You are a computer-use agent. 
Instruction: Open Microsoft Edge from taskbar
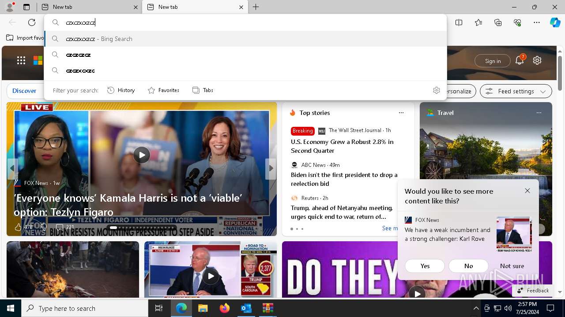[x=181, y=308]
